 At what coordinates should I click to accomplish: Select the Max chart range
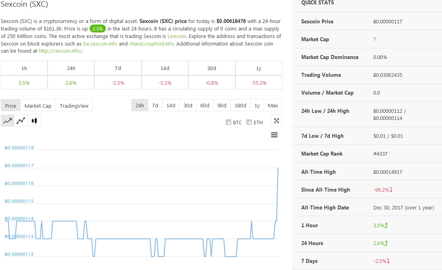click(273, 105)
